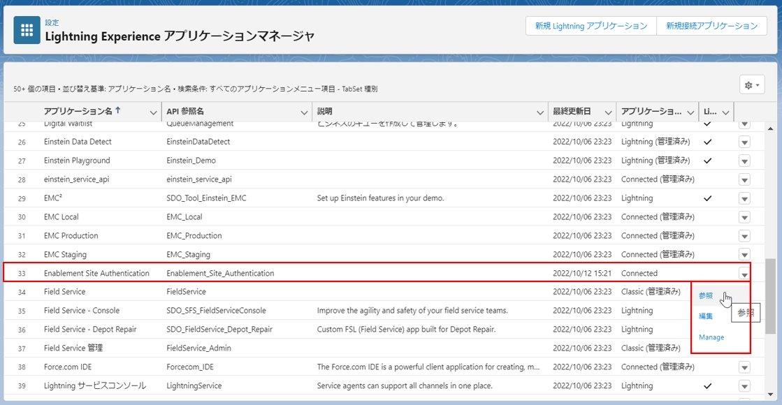The image size is (782, 405).
Task: Click Einstein Playground application name
Action: click(77, 161)
